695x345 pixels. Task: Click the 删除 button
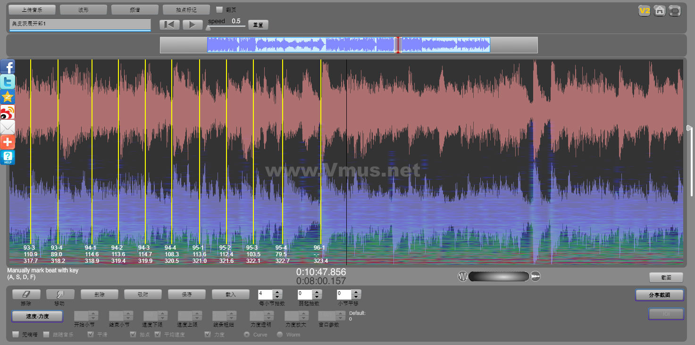point(99,294)
